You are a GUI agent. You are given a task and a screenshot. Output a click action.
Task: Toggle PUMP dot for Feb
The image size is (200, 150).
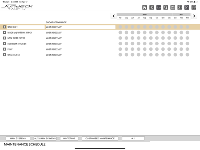click(x=182, y=49)
